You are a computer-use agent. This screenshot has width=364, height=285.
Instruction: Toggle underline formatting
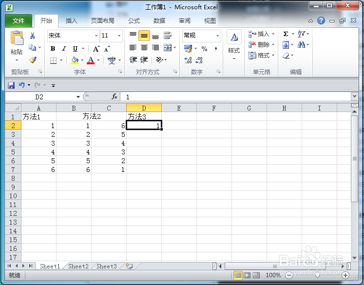[75, 49]
